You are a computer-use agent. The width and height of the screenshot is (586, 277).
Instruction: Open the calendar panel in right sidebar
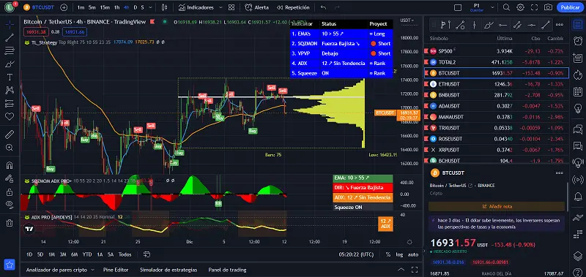(x=578, y=91)
